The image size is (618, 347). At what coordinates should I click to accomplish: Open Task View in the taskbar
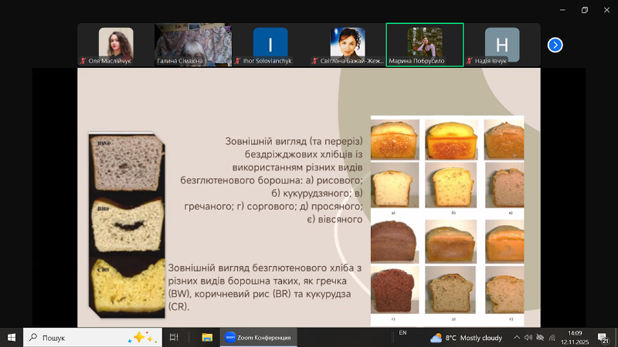173,337
